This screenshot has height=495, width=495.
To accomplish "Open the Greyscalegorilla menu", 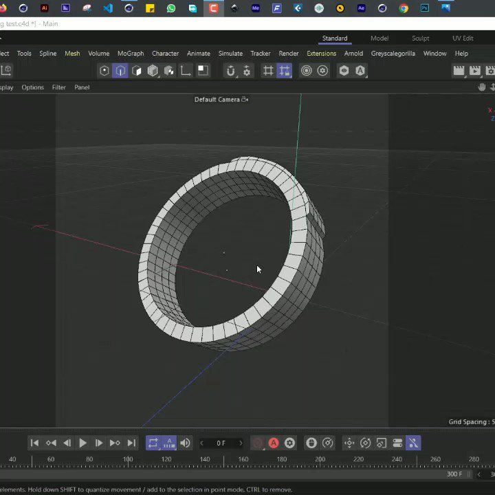I will click(x=393, y=54).
